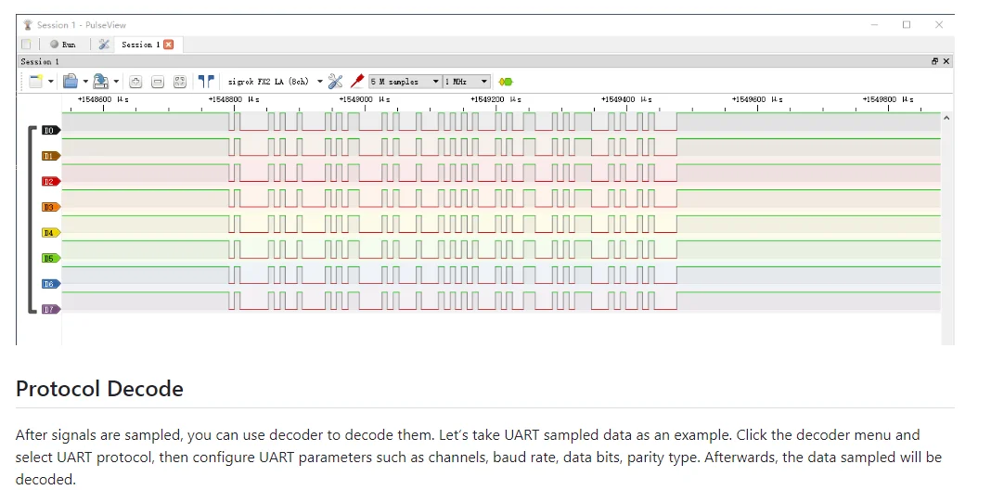This screenshot has width=991, height=490.
Task: Expand the new view dropdown arrow
Action: pos(50,82)
